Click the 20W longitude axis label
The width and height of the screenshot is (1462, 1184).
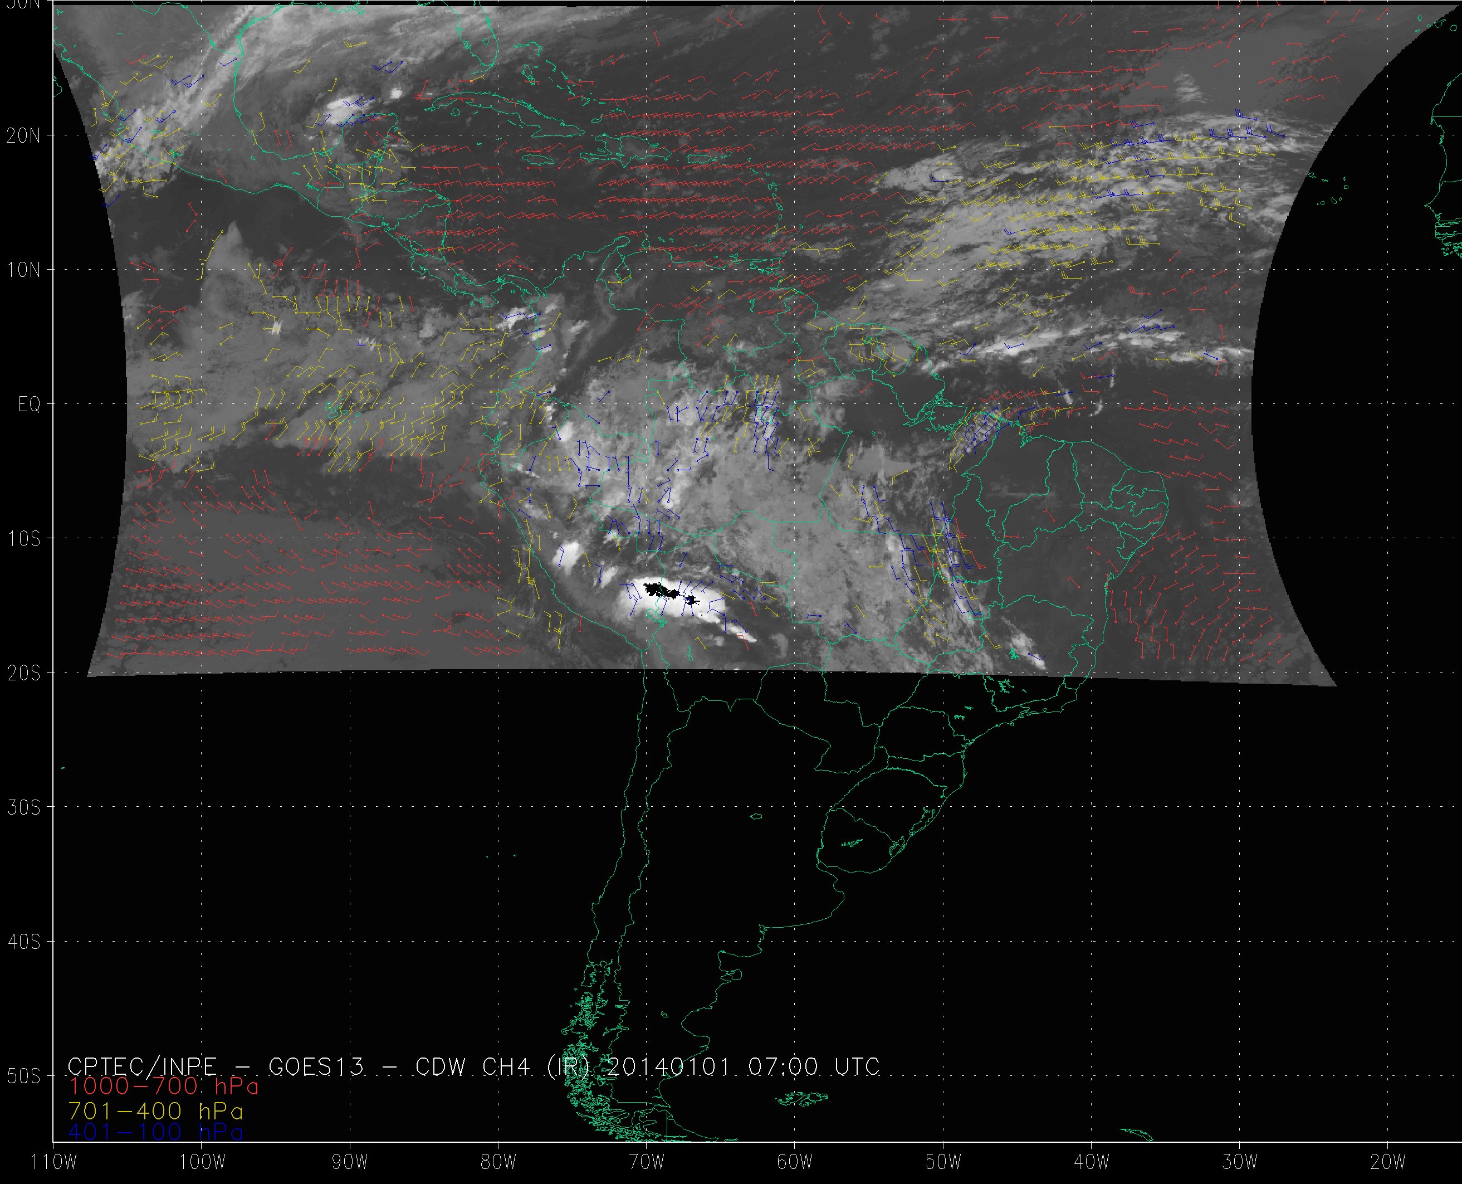coord(1388,1162)
